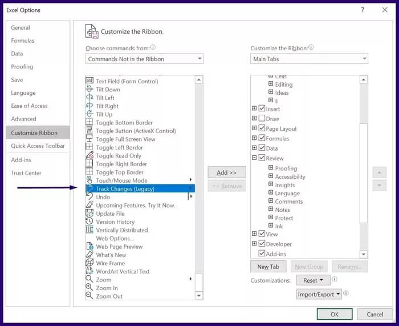This screenshot has width=399, height=326.
Task: Select Toggle Button (ActiveX Control) icon
Action: [x=89, y=130]
